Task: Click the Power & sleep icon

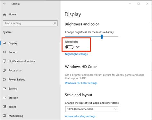Action: coord(4,79)
